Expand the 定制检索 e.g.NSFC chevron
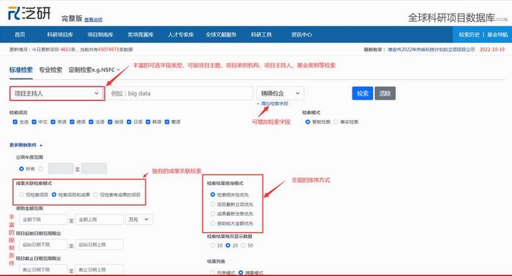 118,70
